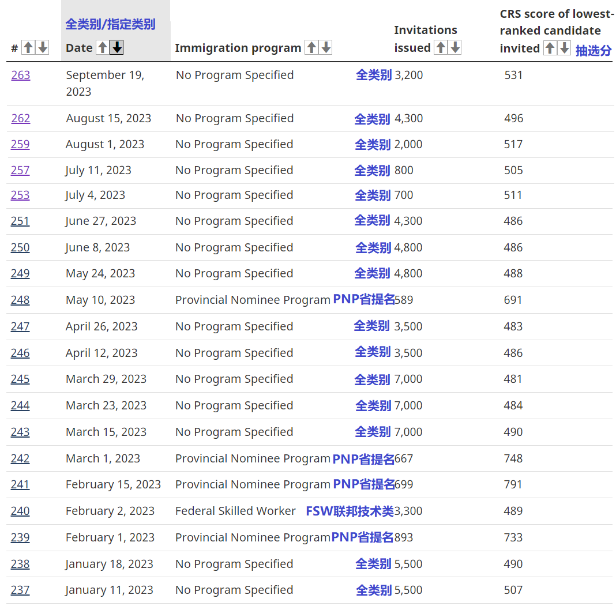Open draw round 249 link

coord(20,273)
